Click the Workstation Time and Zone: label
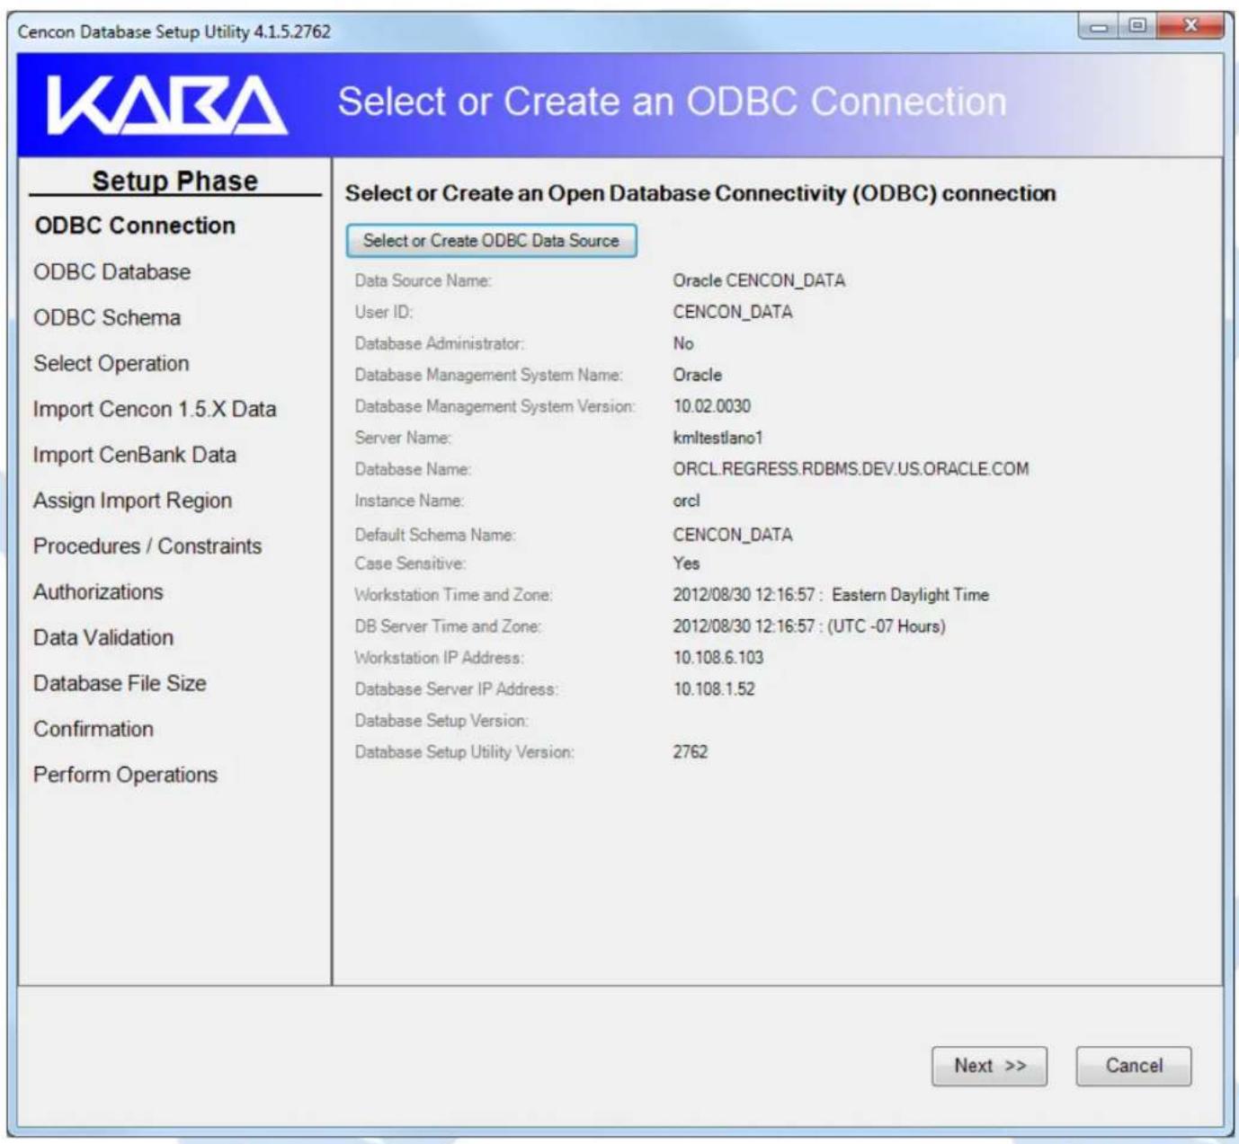Screen dimensions: 1239x1144 [x=453, y=595]
